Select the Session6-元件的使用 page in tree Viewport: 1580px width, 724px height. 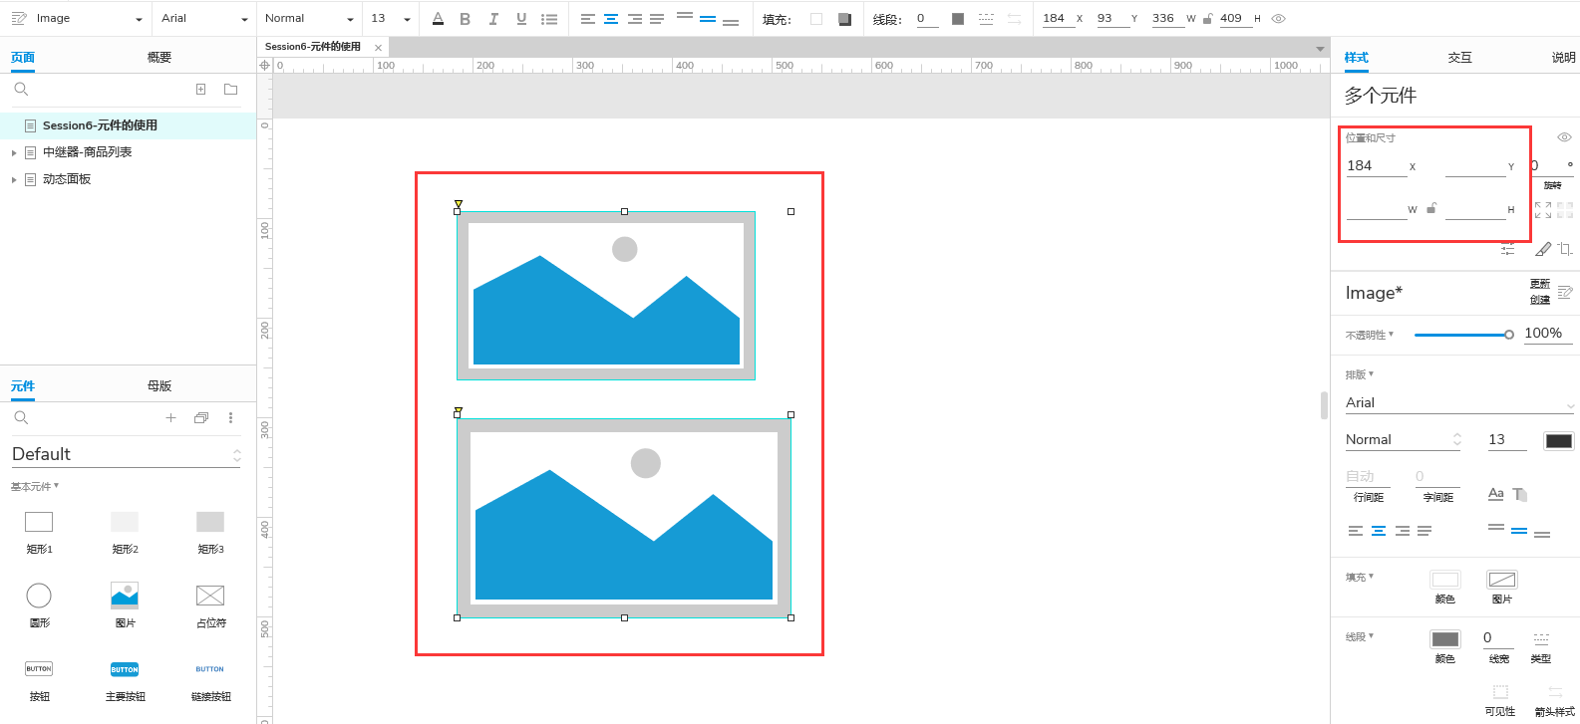pyautogui.click(x=128, y=125)
